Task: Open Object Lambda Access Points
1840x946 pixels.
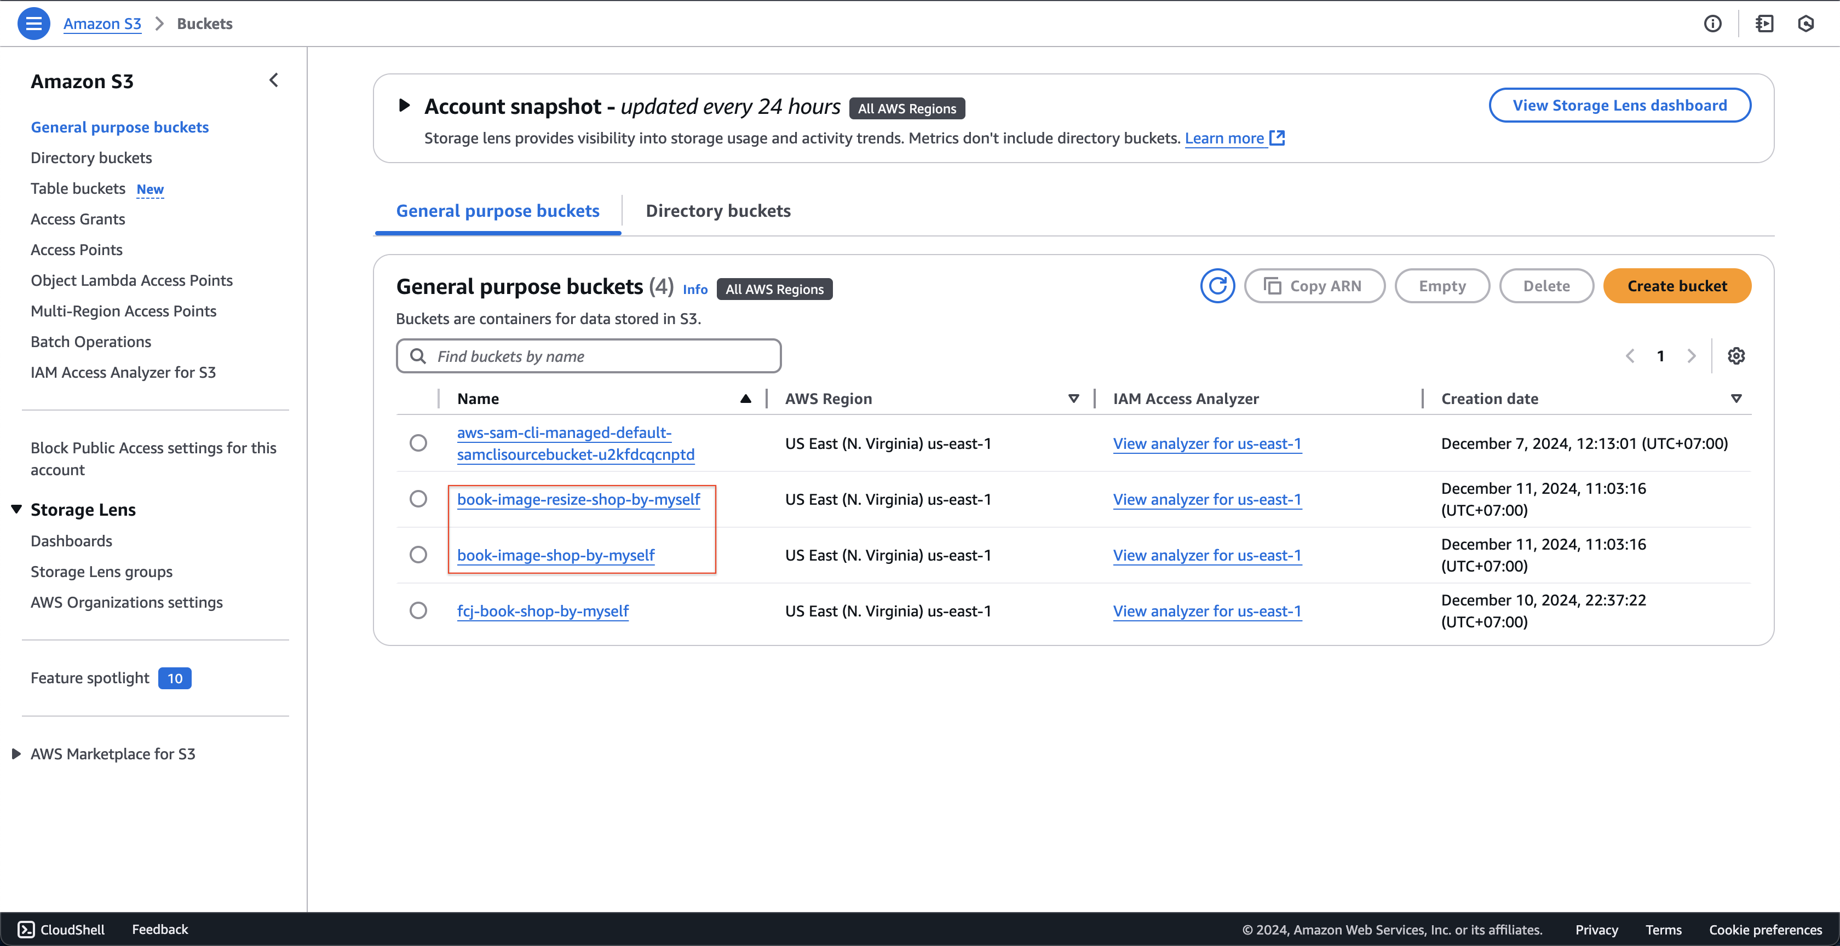Action: click(131, 281)
